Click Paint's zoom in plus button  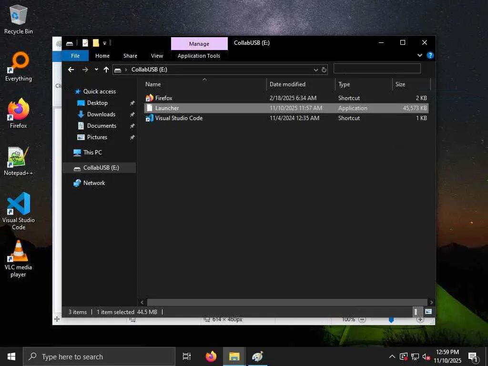click(x=420, y=320)
